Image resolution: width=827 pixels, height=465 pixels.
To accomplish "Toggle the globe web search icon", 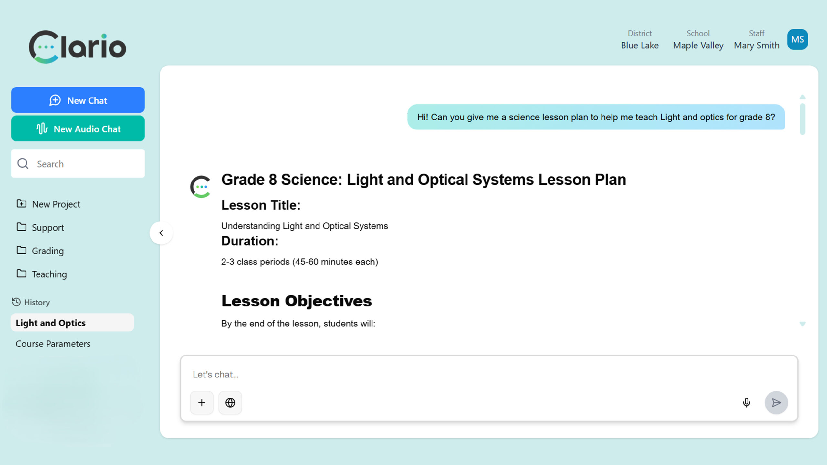I will click(x=230, y=403).
